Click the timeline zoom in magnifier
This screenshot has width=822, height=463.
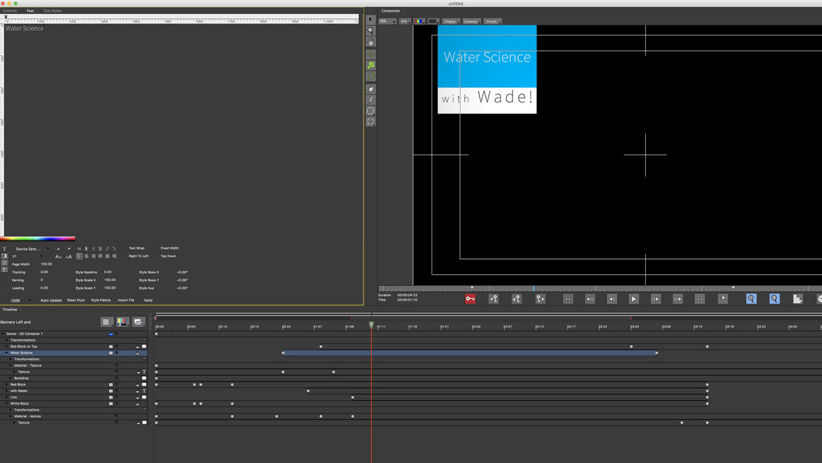(x=751, y=299)
